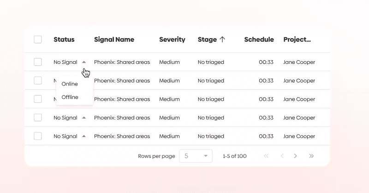
Task: Go to previous page arrow
Action: [282, 156]
